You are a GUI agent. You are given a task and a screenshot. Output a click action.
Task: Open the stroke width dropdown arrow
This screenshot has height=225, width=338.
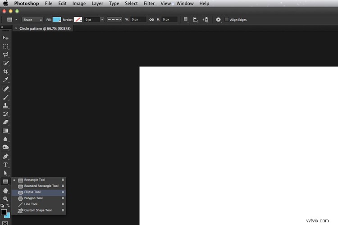pyautogui.click(x=102, y=20)
